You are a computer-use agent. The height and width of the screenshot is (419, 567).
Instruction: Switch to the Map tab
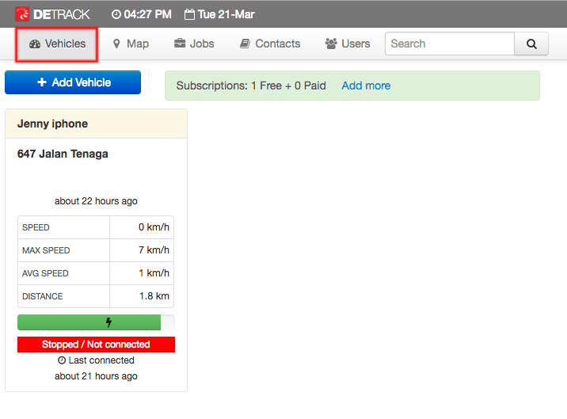click(131, 44)
